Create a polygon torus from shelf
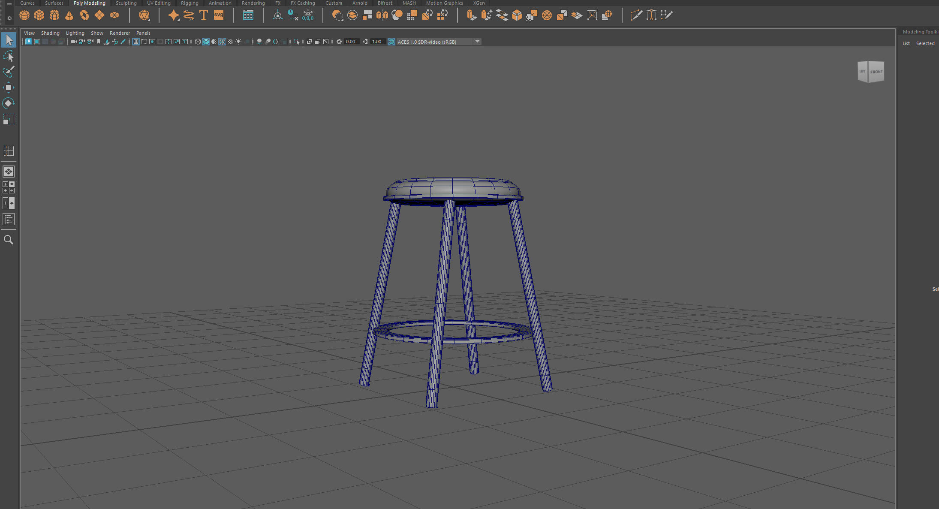This screenshot has width=939, height=509. pyautogui.click(x=84, y=15)
